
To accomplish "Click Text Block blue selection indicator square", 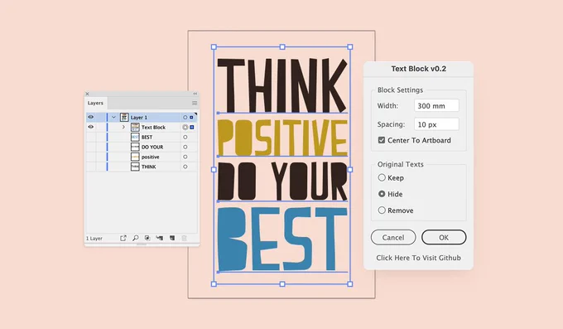I will click(192, 127).
